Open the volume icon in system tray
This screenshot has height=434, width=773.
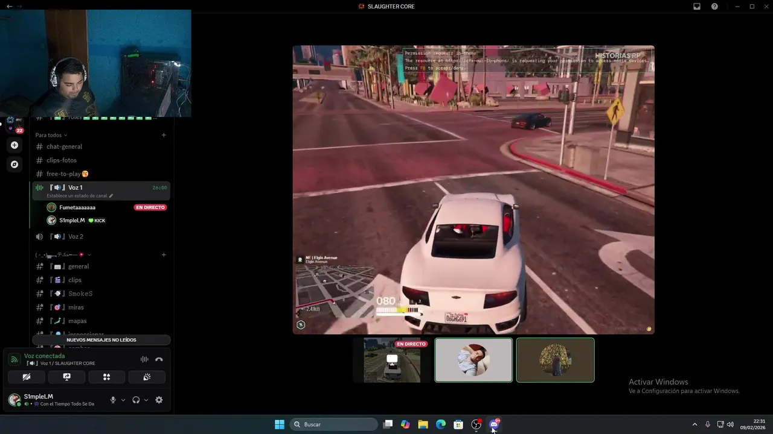(x=731, y=424)
